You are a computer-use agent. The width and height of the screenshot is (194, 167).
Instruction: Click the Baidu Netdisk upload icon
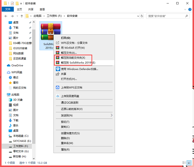57,96
